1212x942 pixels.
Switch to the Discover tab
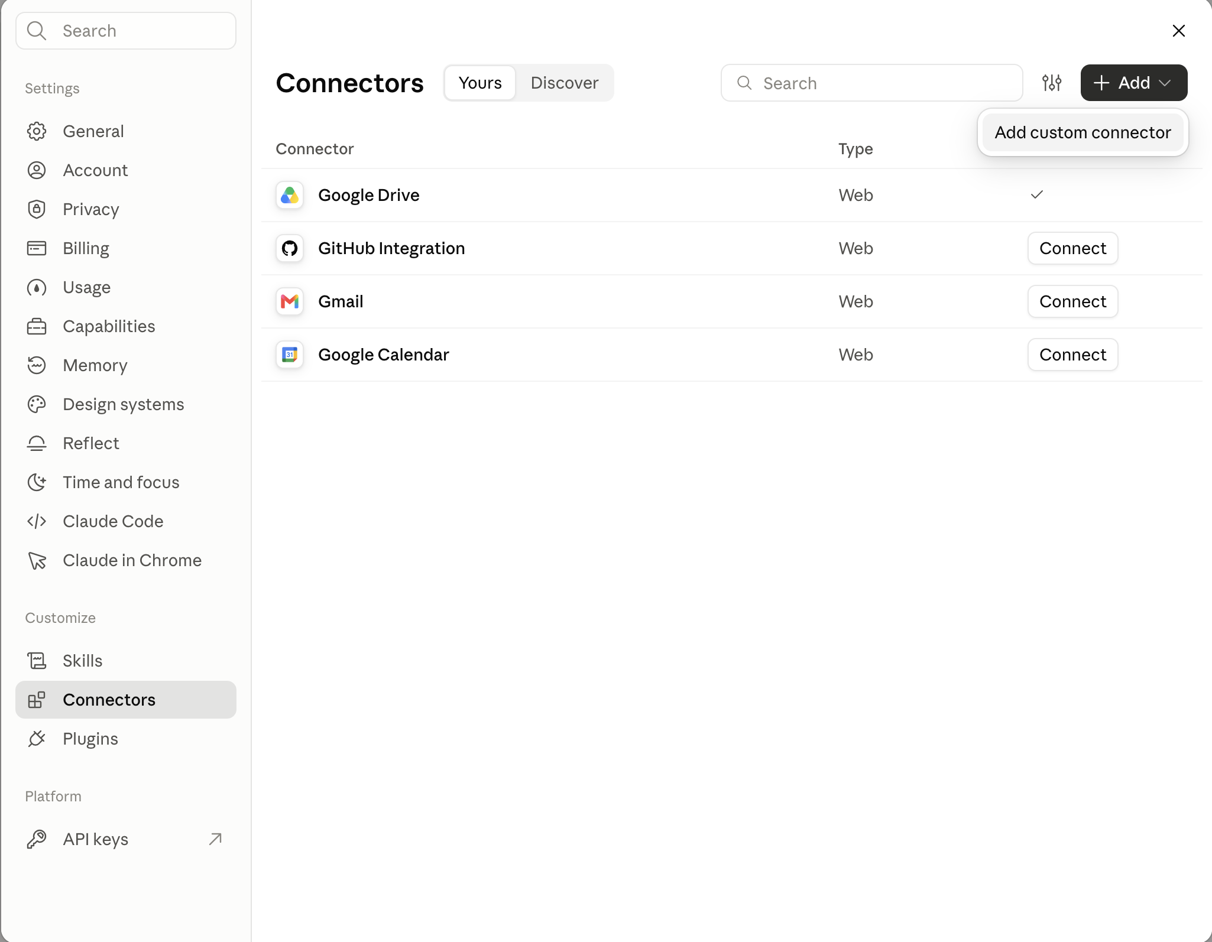[565, 83]
